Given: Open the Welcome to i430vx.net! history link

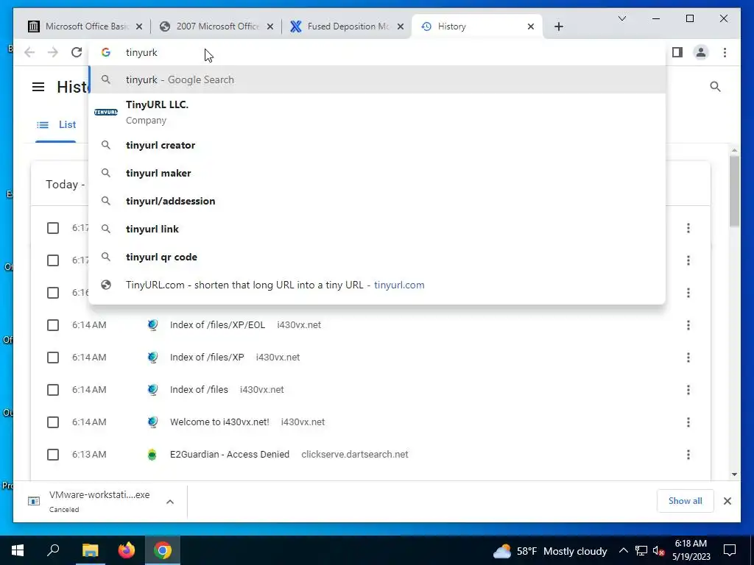Looking at the screenshot, I should pos(219,422).
